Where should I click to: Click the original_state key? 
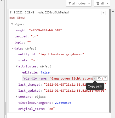click(x=31, y=109)
